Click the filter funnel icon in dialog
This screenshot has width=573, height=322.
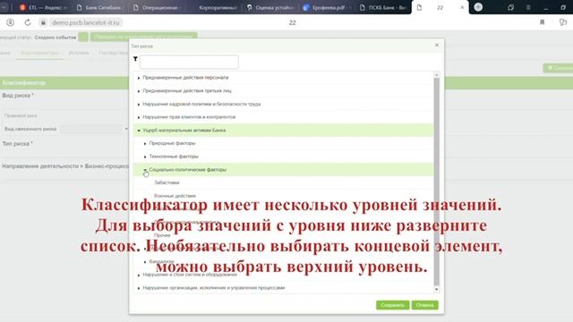point(135,59)
